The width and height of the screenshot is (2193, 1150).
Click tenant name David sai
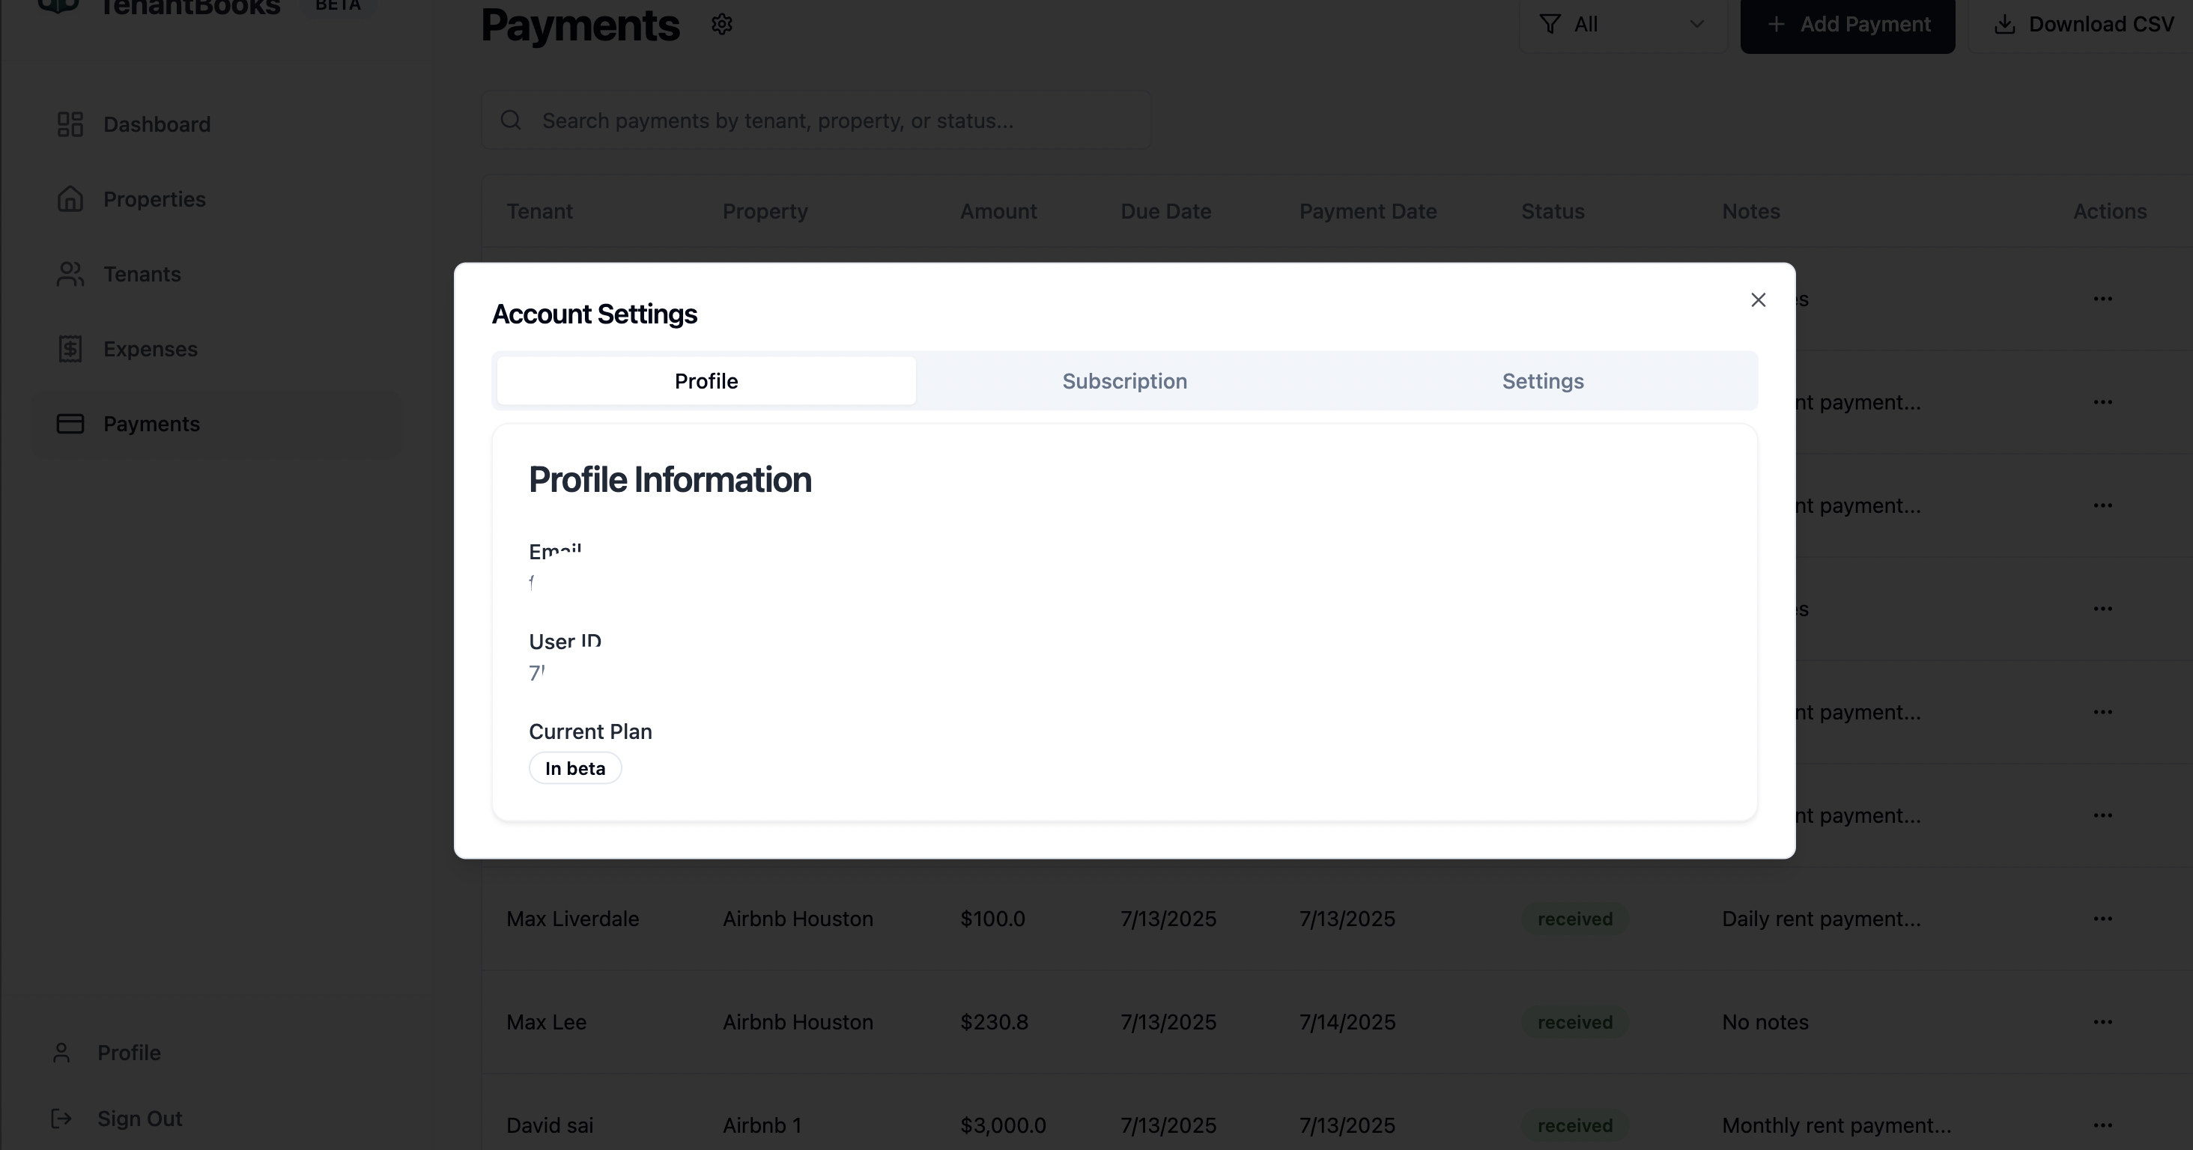549,1125
